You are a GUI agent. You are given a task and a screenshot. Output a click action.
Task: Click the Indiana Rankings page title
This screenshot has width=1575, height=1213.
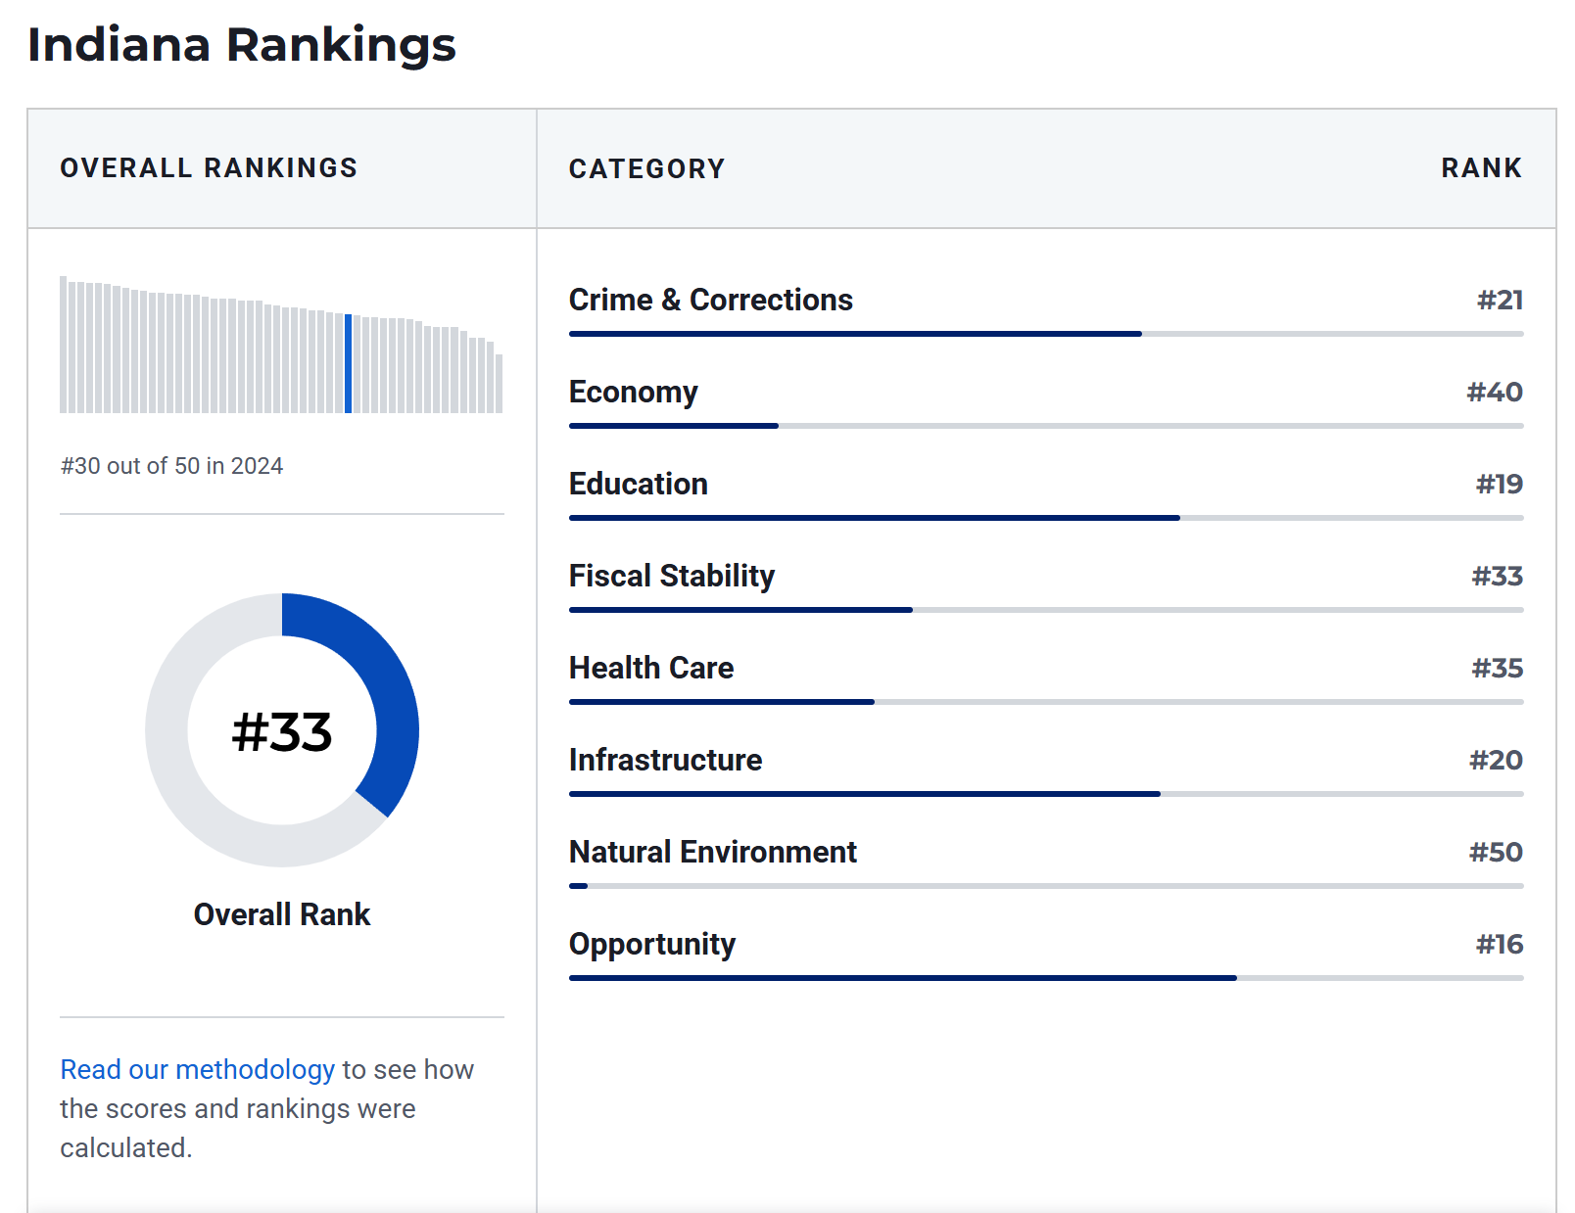242,45
